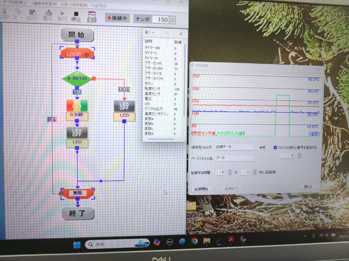
Task: Open the ヘルプ(H) menu
Action: coord(99,6)
